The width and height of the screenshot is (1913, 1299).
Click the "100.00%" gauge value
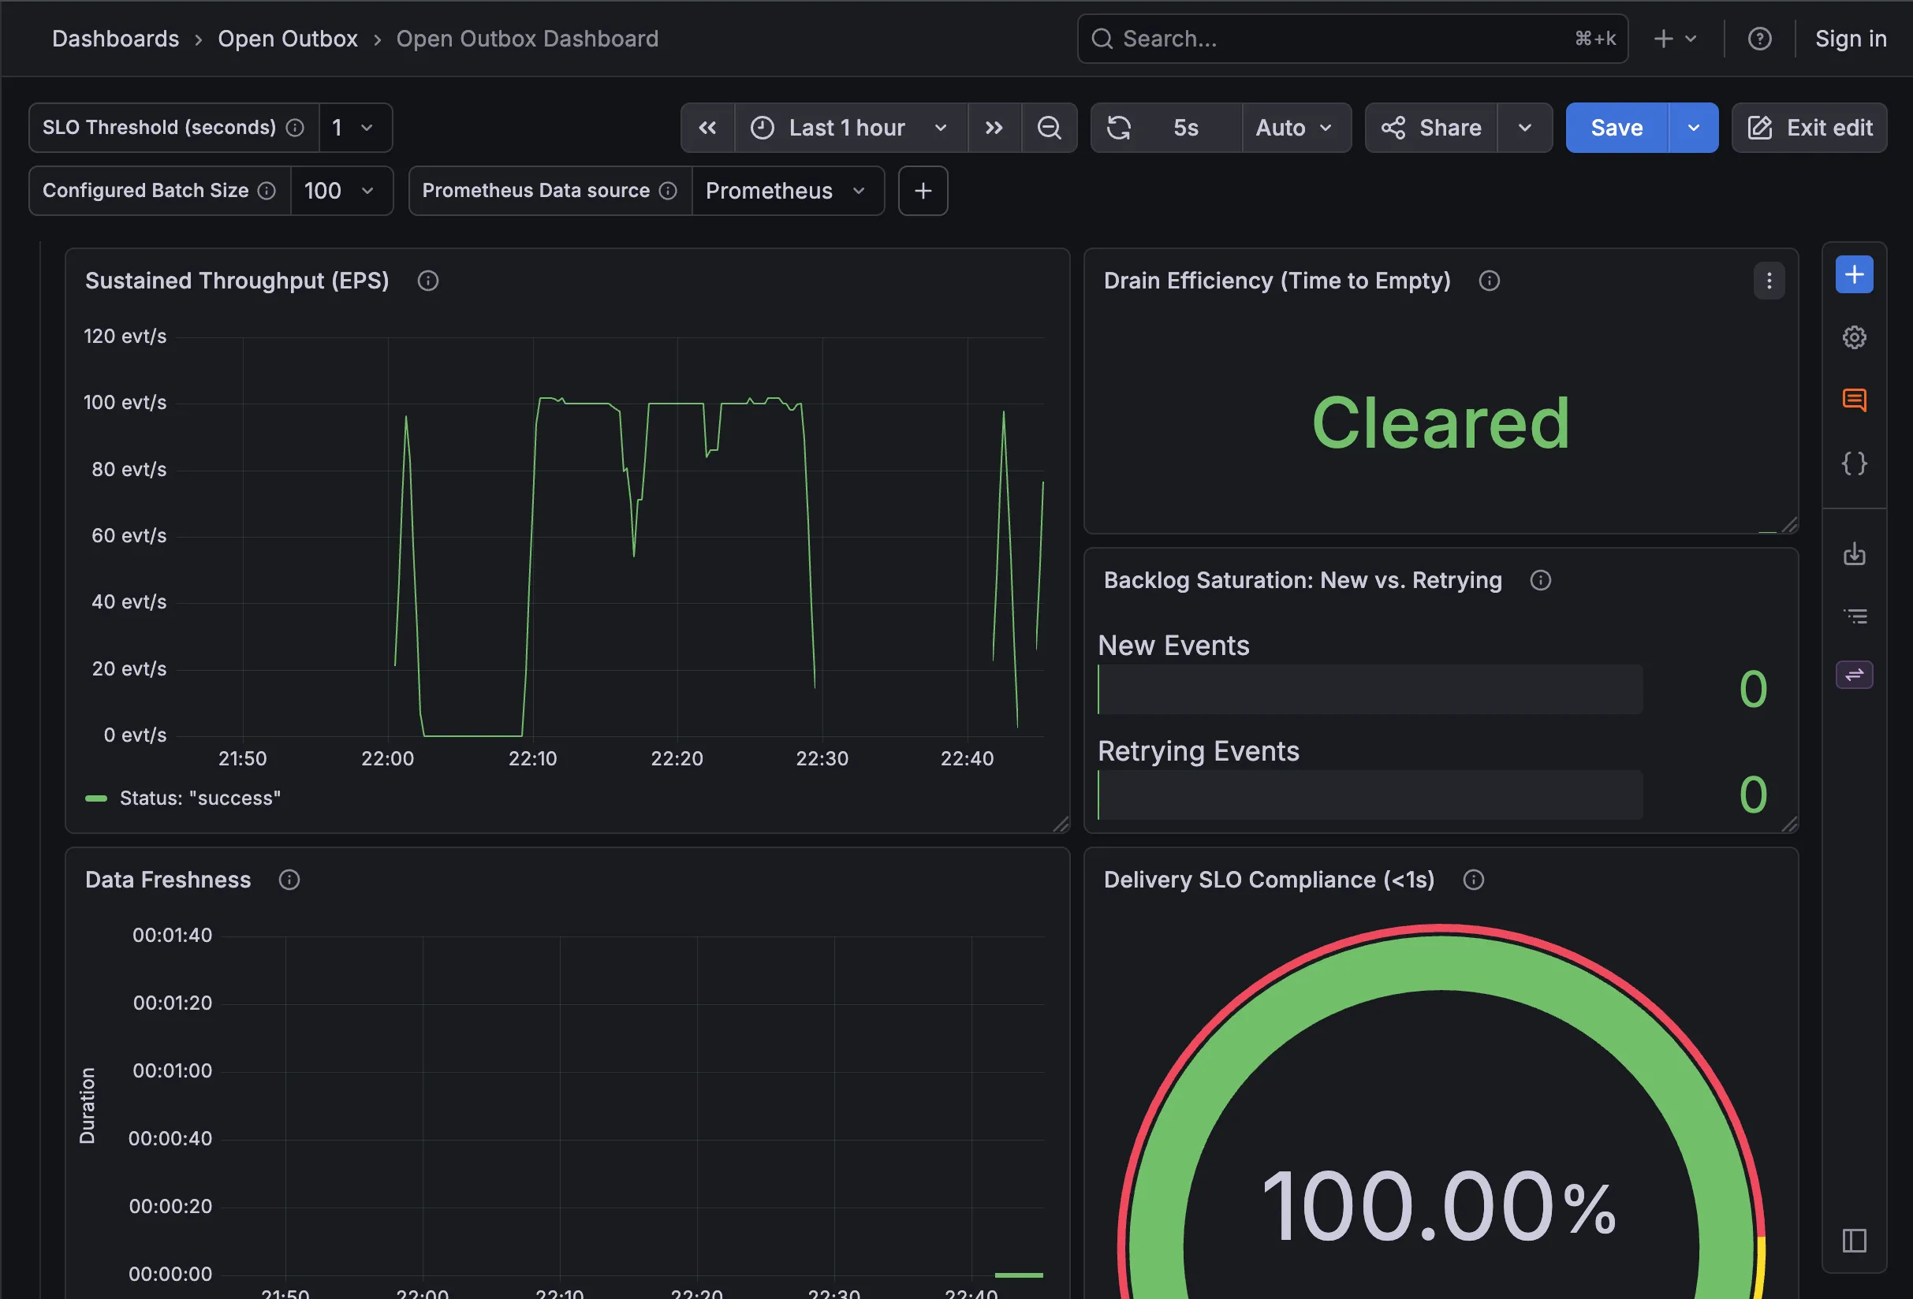coord(1439,1206)
